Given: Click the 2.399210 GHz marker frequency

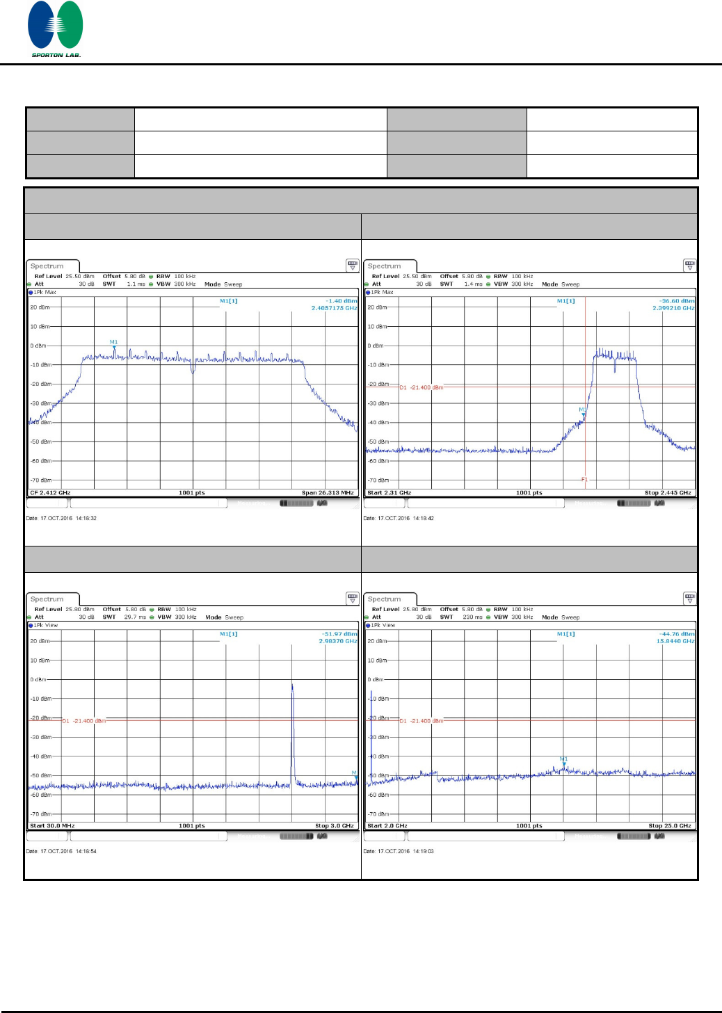Looking at the screenshot, I should [x=673, y=308].
